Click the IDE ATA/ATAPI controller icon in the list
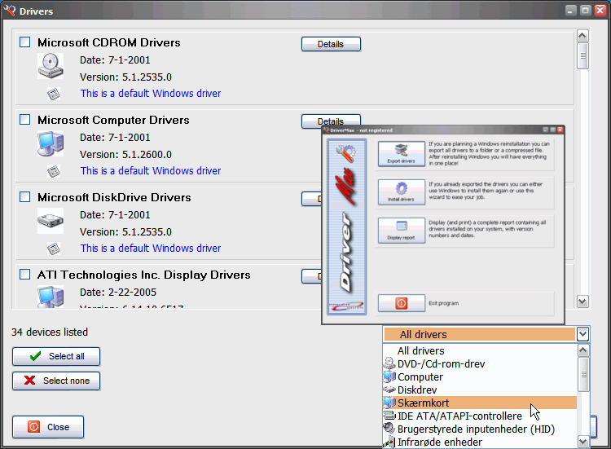This screenshot has width=611, height=449. tap(389, 416)
